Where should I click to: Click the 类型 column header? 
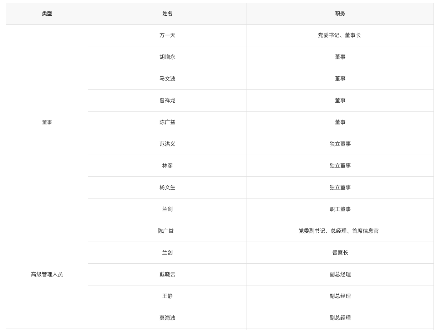[47, 14]
